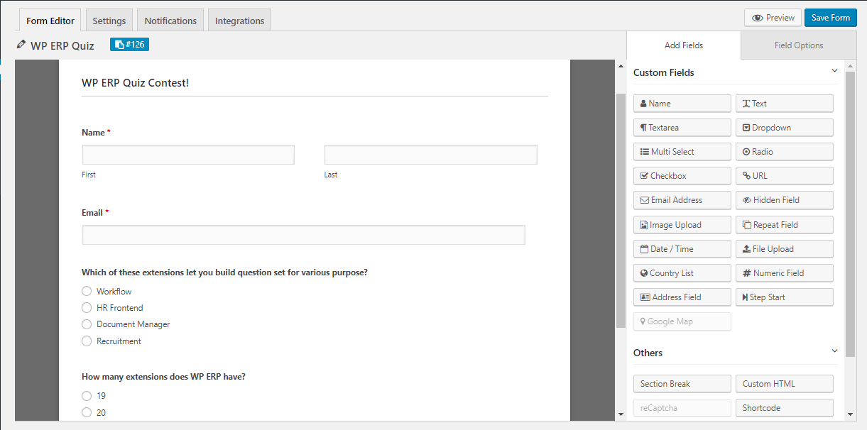
Task: Add a Checkbox field
Action: [x=682, y=176]
